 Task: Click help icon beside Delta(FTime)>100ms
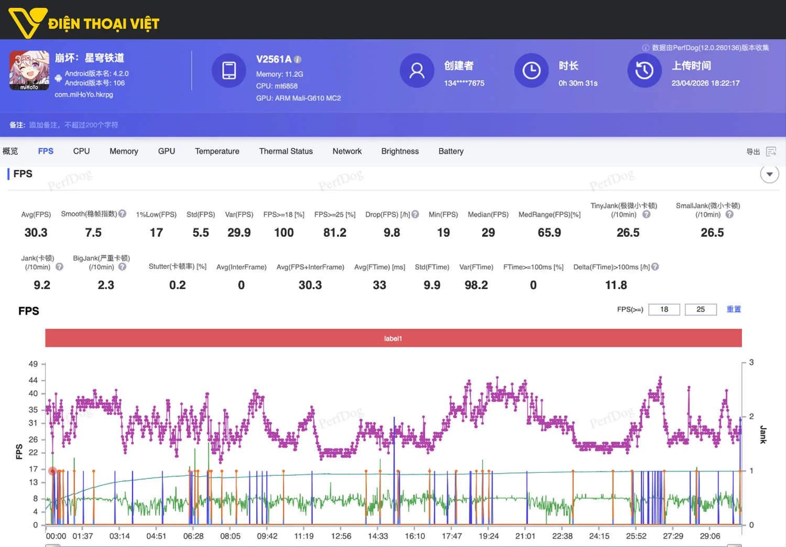click(x=655, y=267)
